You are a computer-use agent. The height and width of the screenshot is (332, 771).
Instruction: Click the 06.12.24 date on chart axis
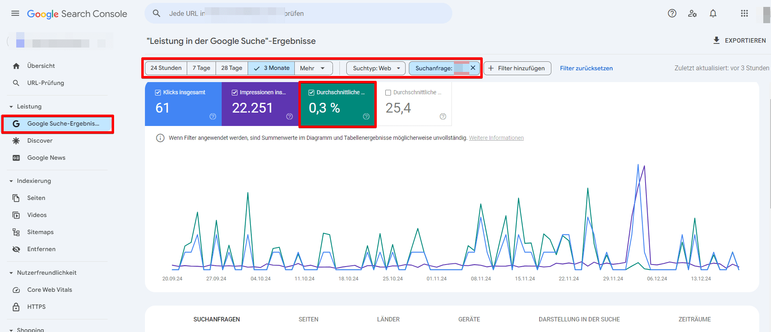click(x=657, y=279)
